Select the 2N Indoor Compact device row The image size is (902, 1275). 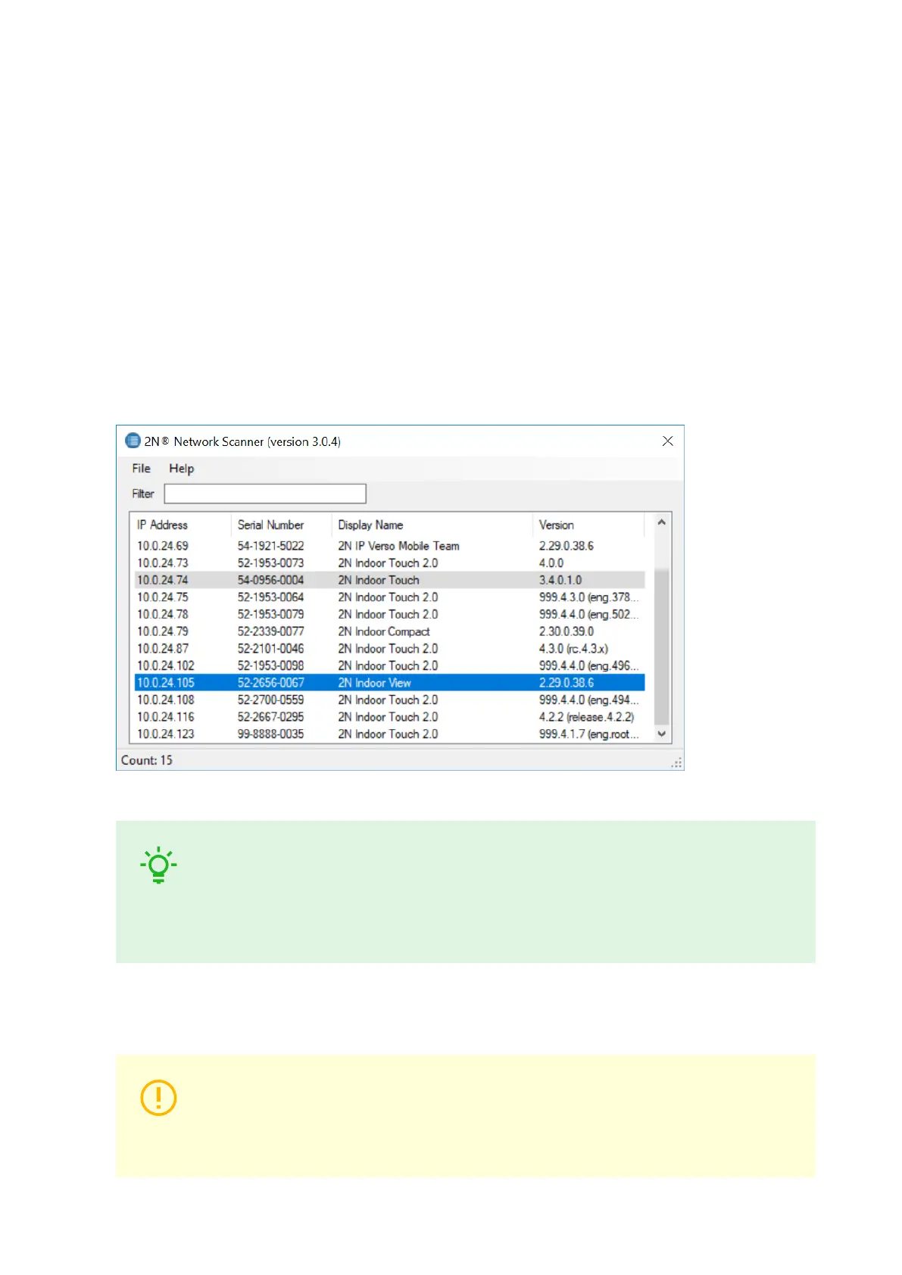[384, 631]
